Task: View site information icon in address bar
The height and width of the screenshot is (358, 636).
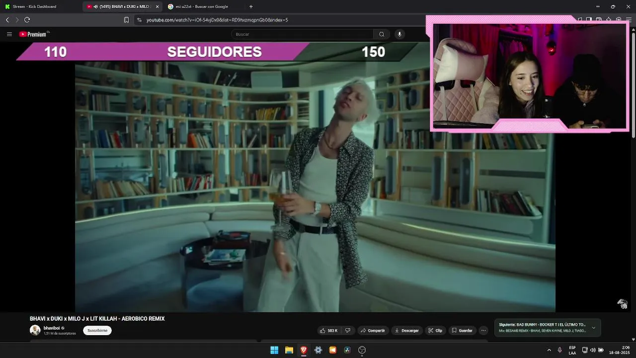Action: [139, 20]
